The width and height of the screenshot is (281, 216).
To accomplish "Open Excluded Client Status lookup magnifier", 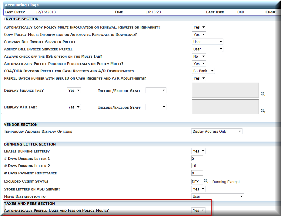I will 206,181.
